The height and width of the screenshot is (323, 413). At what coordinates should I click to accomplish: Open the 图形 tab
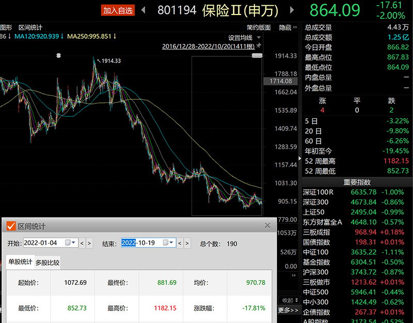(6, 27)
